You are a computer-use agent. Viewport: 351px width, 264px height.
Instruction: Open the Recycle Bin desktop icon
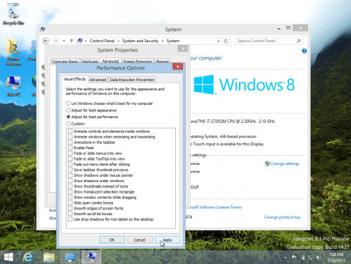pyautogui.click(x=13, y=14)
